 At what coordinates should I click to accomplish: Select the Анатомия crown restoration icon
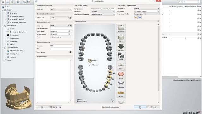point(121,28)
